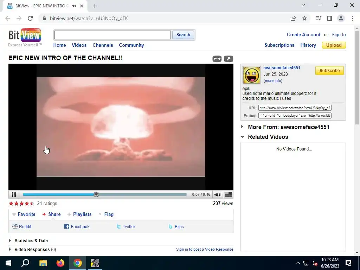The width and height of the screenshot is (360, 270).
Task: Open a new Chrome tab
Action: click(x=95, y=6)
